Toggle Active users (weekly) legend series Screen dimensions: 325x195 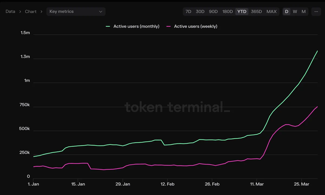click(x=192, y=26)
